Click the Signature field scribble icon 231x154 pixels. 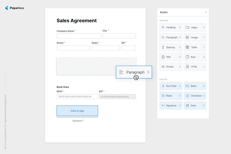163,105
